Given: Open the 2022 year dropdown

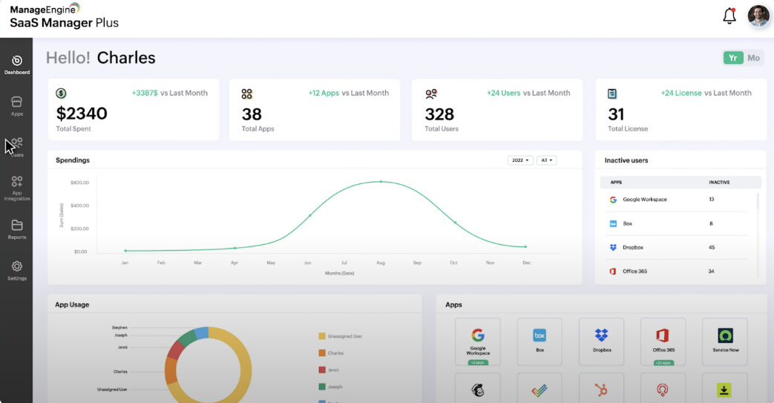Looking at the screenshot, I should coord(520,160).
